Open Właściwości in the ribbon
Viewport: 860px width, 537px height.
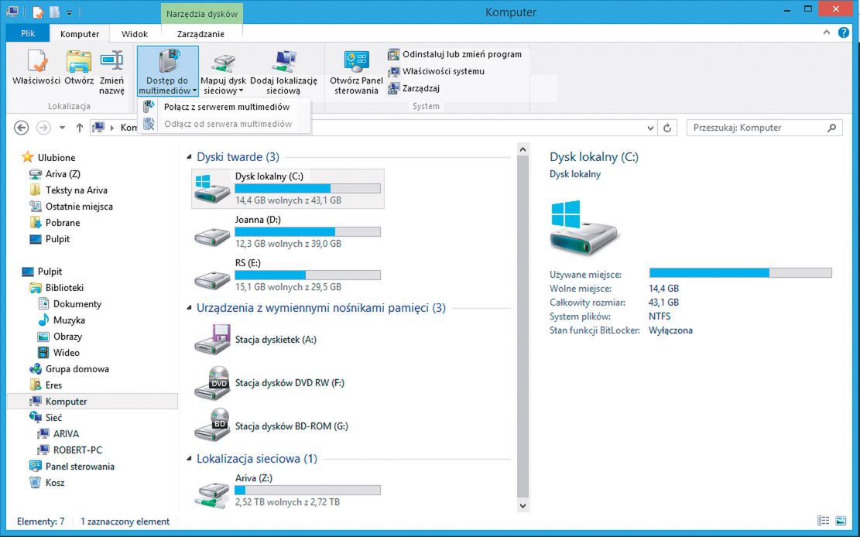coord(36,67)
